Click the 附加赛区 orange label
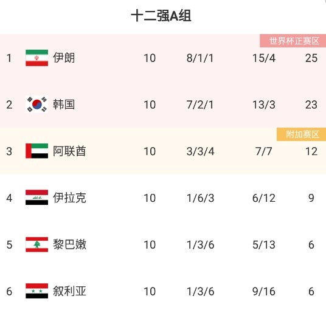This screenshot has height=310, width=326. (301, 134)
